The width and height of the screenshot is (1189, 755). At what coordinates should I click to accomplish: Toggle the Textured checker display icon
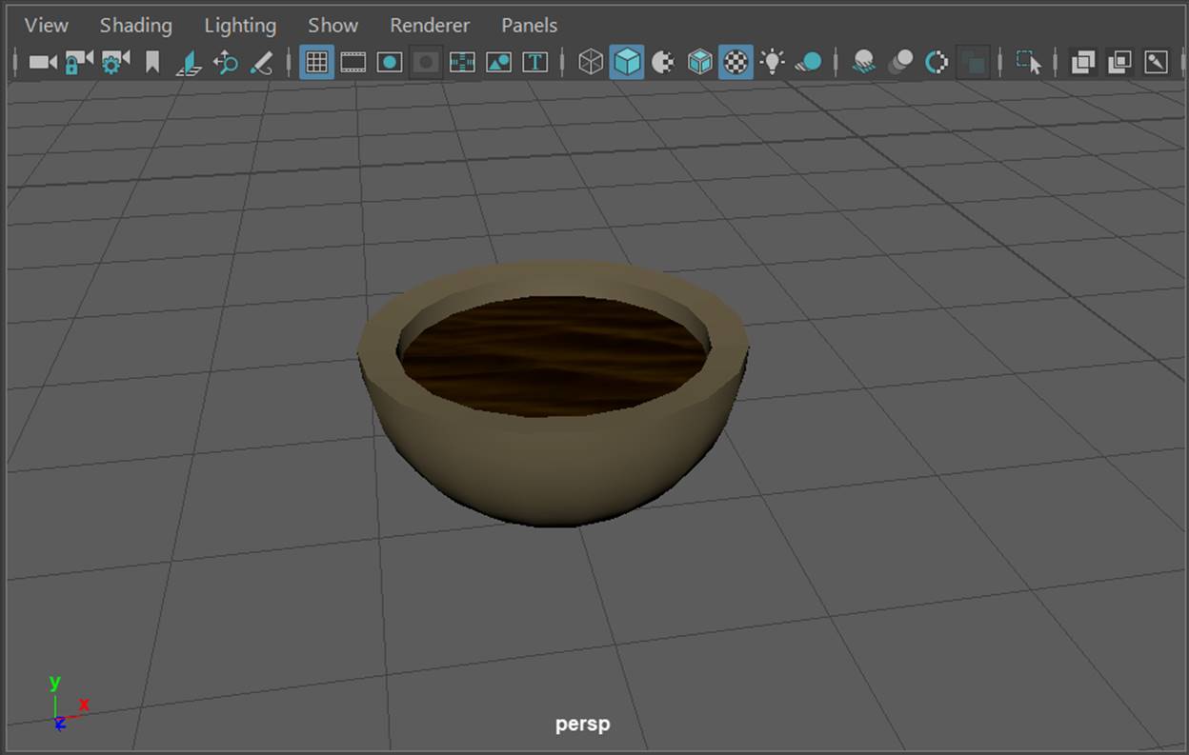coord(736,63)
